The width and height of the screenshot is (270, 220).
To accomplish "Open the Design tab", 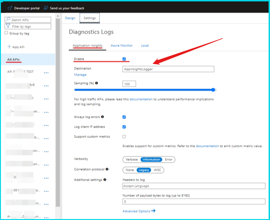I will pos(70,18).
